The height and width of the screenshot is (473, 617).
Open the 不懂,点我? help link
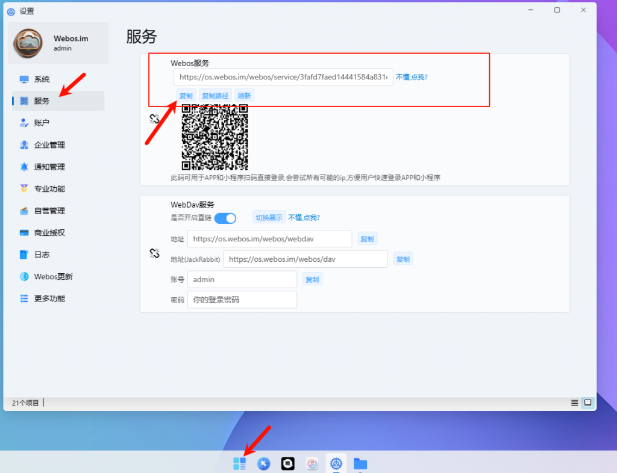[x=412, y=76]
